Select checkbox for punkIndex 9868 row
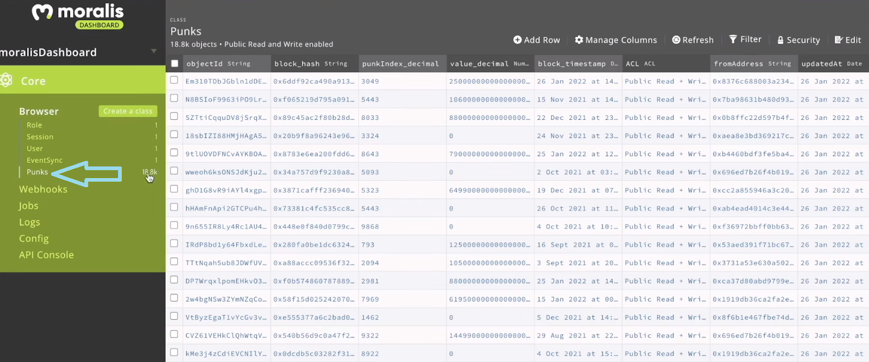 point(174,225)
